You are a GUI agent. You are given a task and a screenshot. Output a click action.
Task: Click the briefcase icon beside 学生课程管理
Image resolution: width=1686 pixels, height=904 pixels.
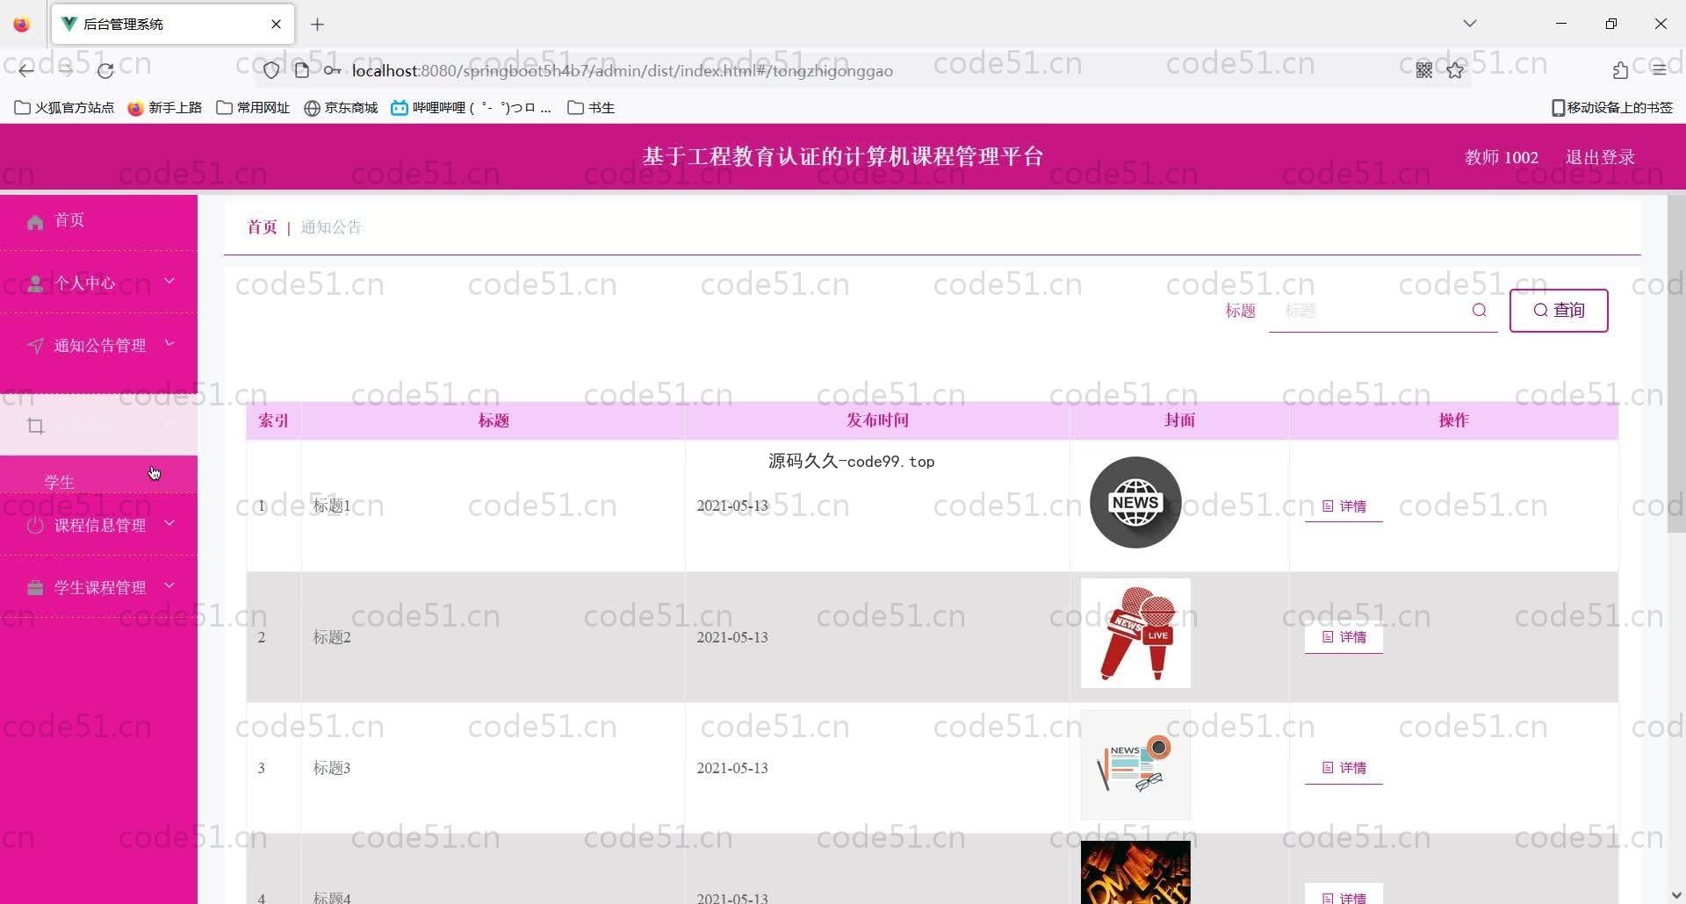coord(35,588)
